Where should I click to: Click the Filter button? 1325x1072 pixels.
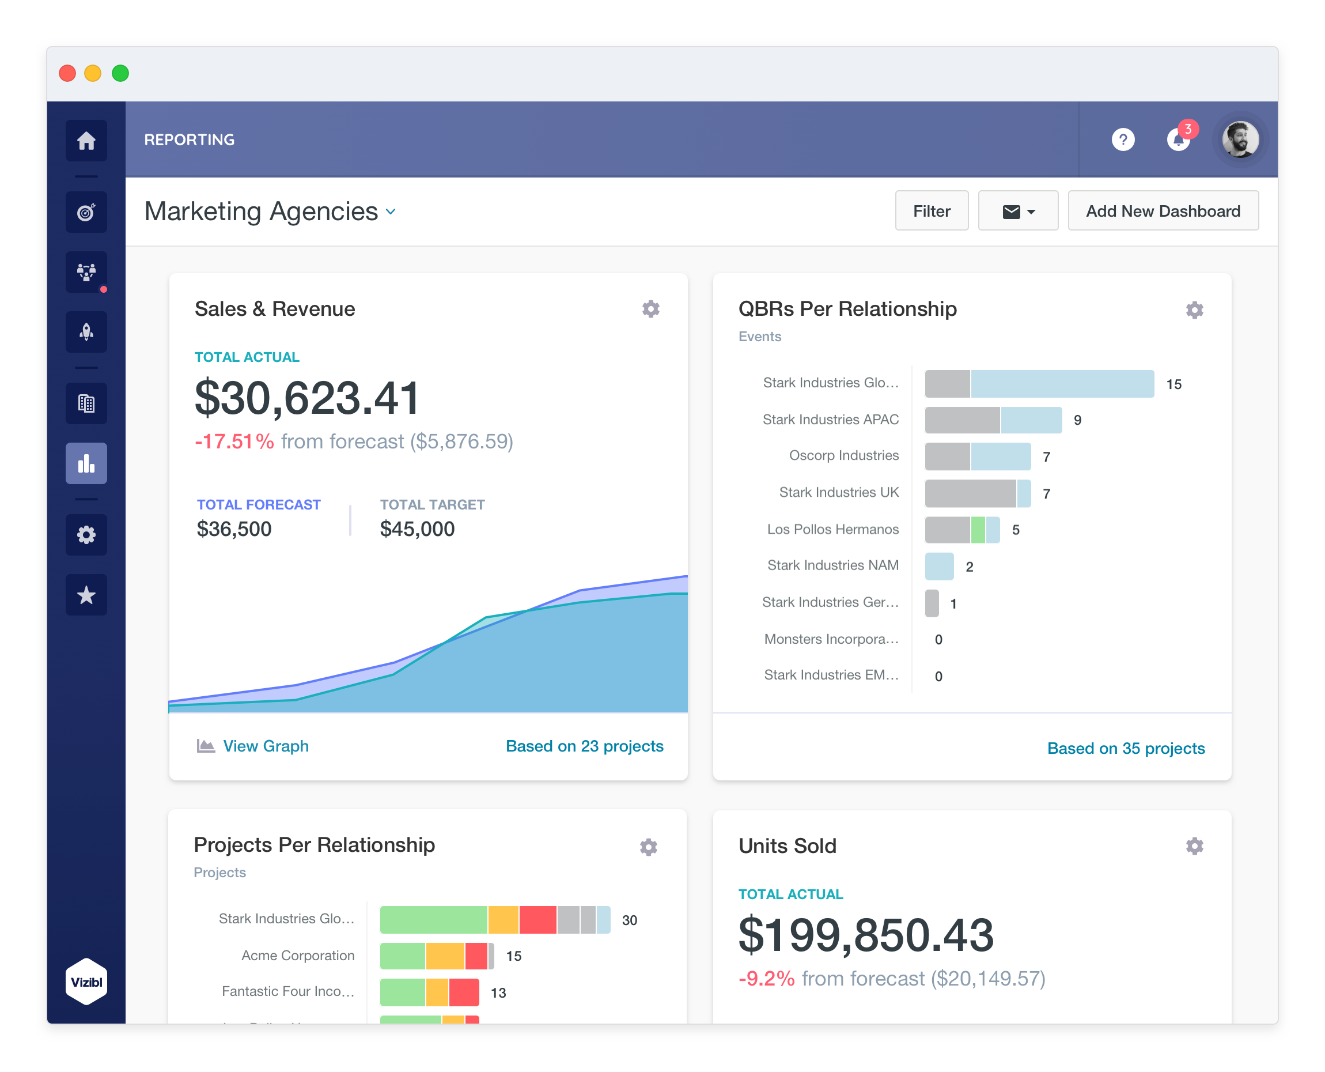(932, 211)
